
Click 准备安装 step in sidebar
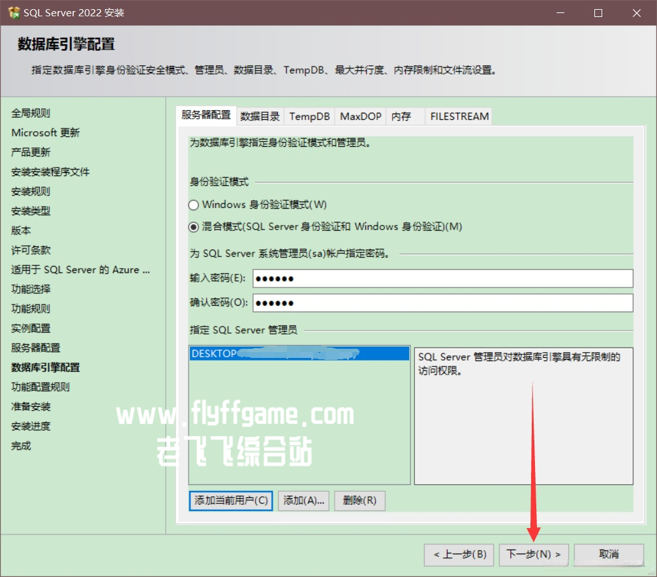coord(31,407)
